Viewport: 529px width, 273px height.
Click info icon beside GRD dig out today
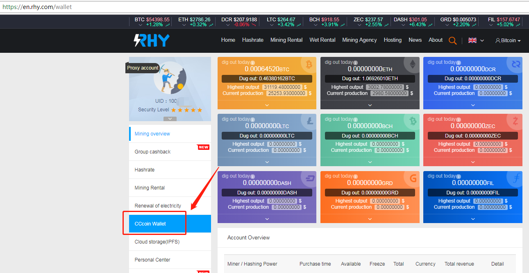click(355, 176)
